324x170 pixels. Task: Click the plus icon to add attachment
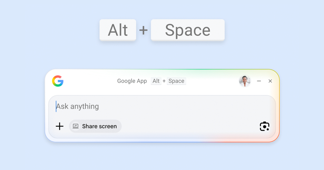click(59, 126)
